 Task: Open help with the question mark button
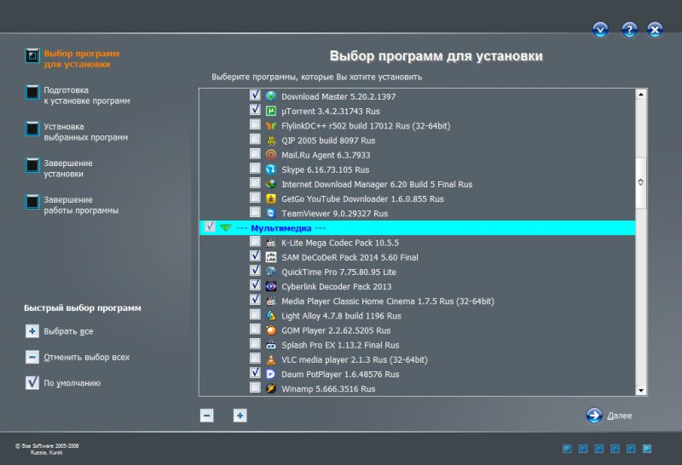click(629, 30)
